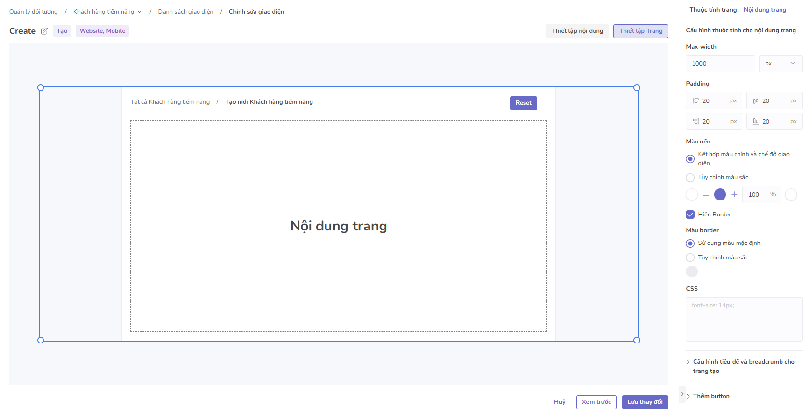
Task: Click the white result swatch after percent field
Action: (791, 195)
